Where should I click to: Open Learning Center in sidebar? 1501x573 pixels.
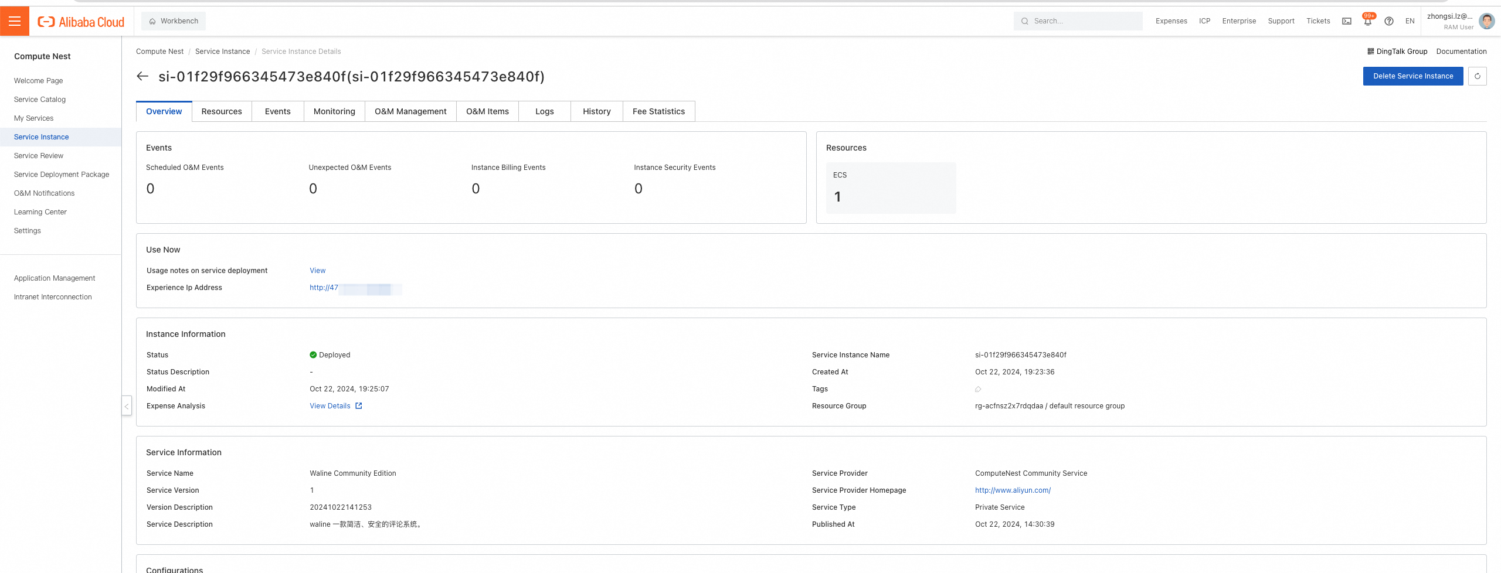(x=40, y=212)
